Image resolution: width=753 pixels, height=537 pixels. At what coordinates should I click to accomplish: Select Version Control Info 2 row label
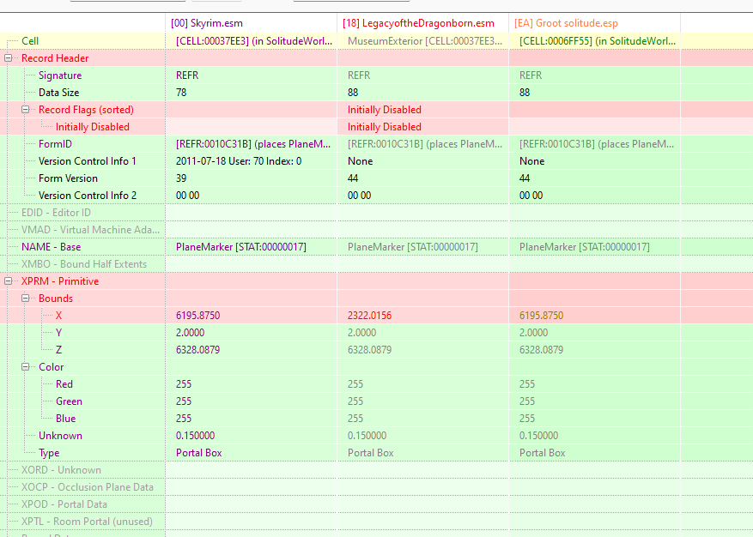click(x=88, y=196)
